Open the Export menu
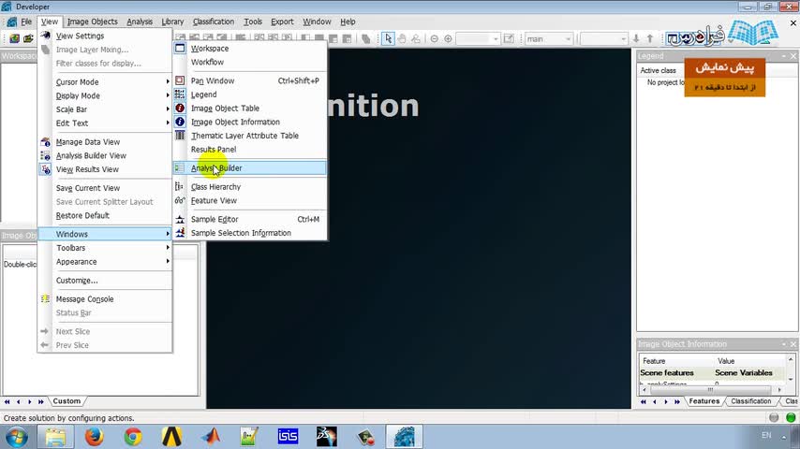The height and width of the screenshot is (449, 800). 282,22
